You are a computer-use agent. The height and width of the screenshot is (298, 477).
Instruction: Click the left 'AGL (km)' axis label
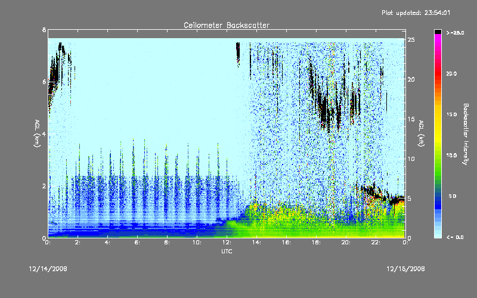37,134
